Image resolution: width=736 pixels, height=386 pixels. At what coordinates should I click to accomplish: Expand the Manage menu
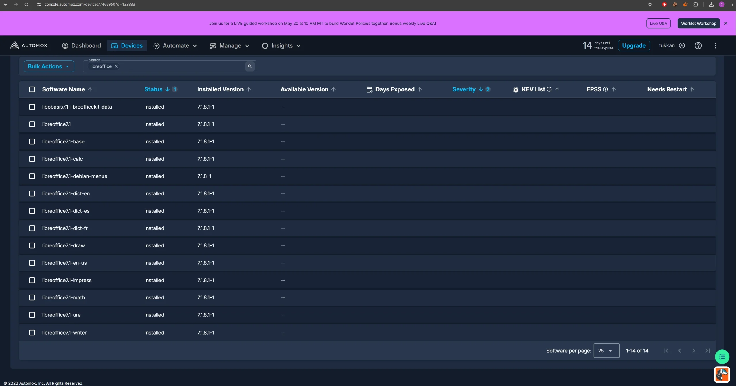click(x=229, y=45)
